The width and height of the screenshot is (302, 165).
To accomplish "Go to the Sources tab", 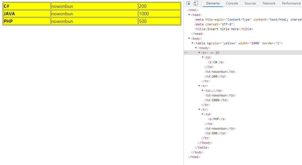I will (250, 3).
